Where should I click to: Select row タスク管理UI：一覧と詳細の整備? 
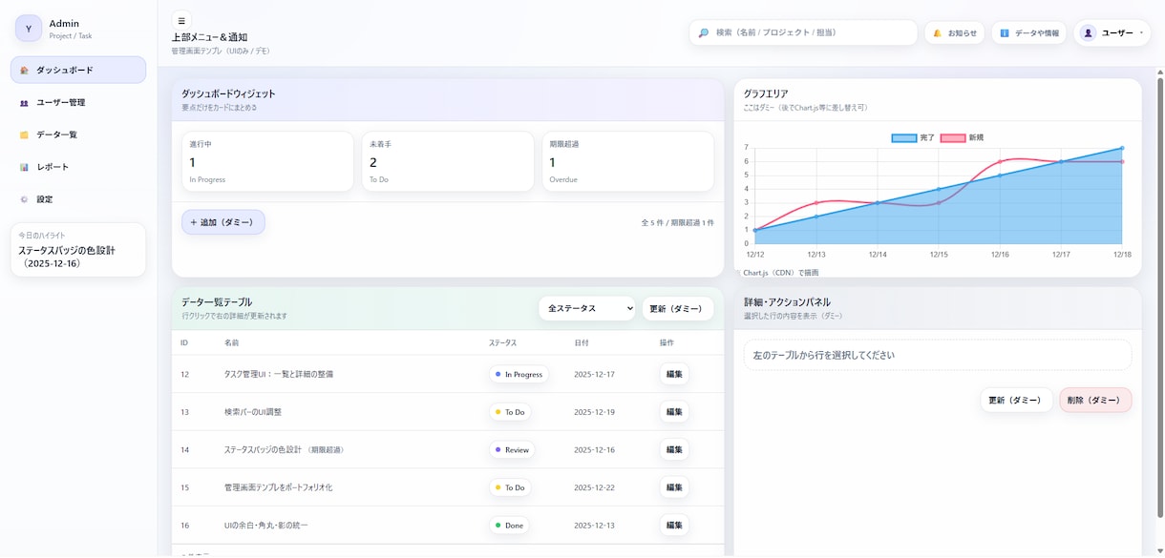click(x=448, y=374)
